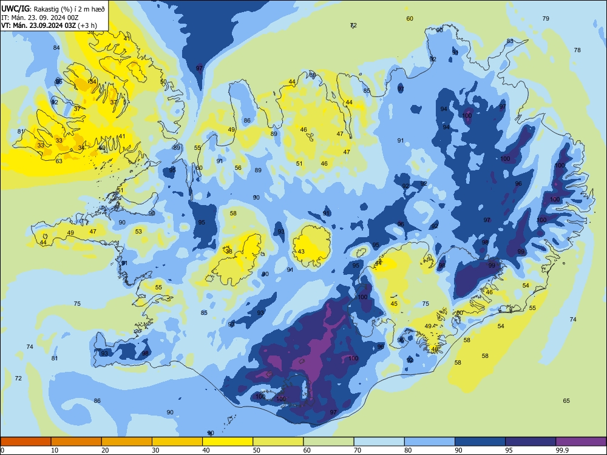Click the pale blue 70–80 legend band
Screen dimensions: 607x455
coord(379,442)
